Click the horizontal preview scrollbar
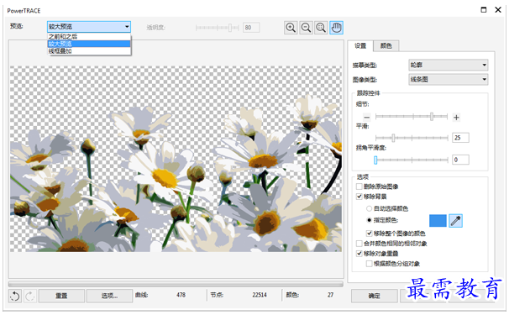The height and width of the screenshot is (315, 509). coord(176,284)
